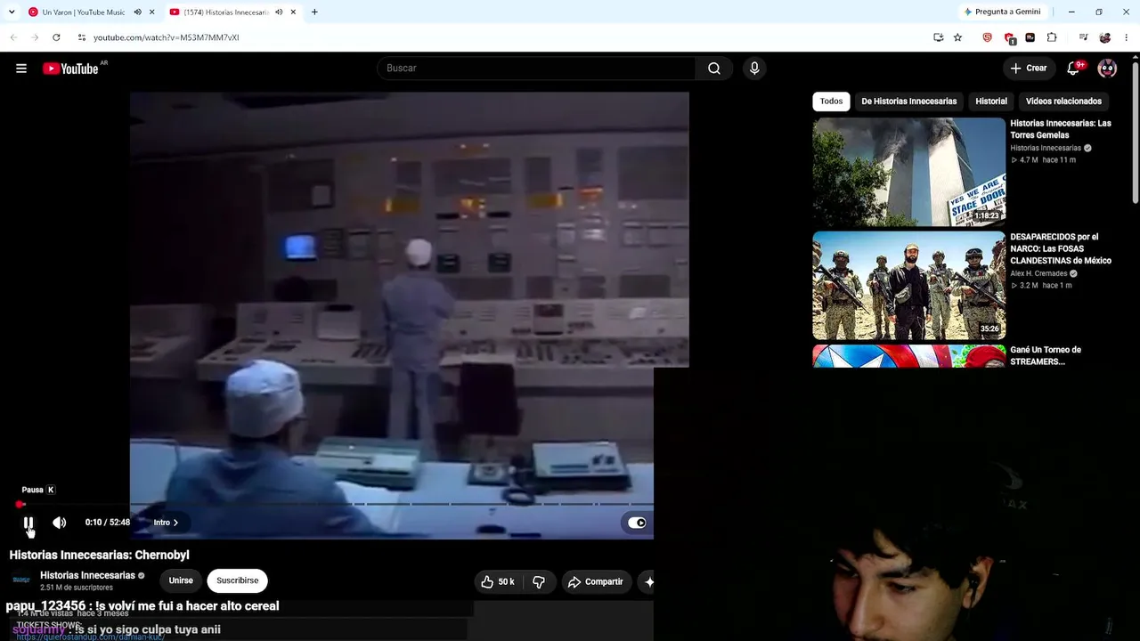Mute the Historias Innecesarias tab audio
The height and width of the screenshot is (641, 1140).
[279, 12]
